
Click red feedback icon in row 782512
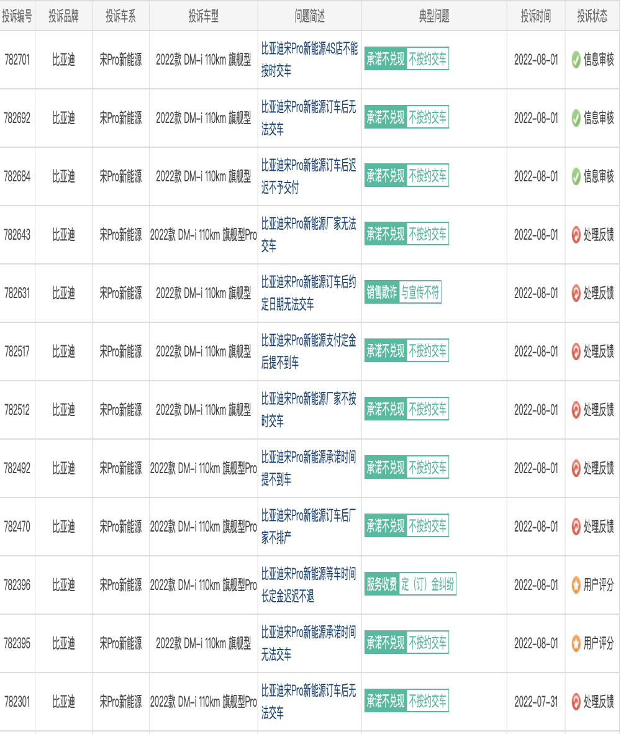pyautogui.click(x=576, y=410)
